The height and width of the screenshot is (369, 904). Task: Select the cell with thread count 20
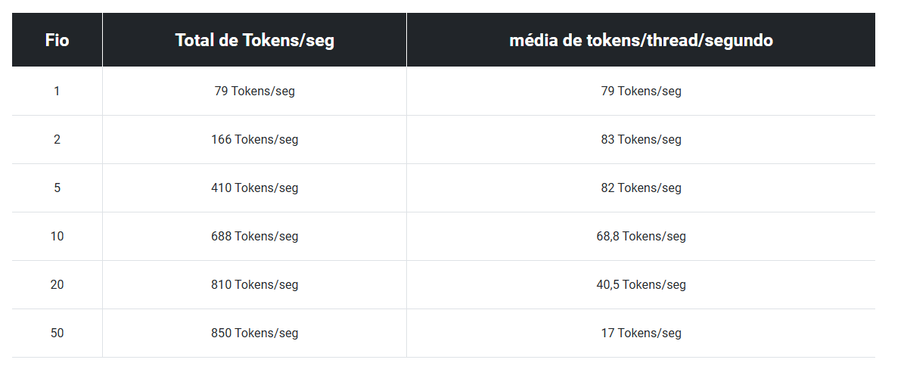(x=57, y=285)
